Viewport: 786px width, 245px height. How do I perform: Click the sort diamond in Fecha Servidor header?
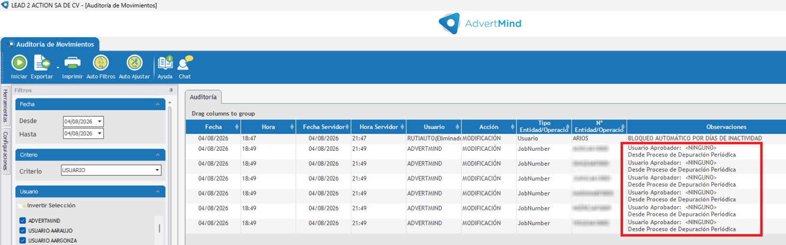(347, 127)
